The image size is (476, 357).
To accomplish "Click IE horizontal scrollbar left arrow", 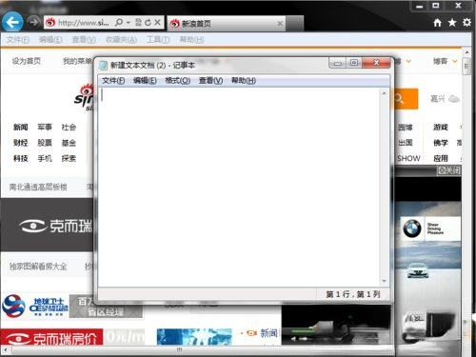I will 6,350.
